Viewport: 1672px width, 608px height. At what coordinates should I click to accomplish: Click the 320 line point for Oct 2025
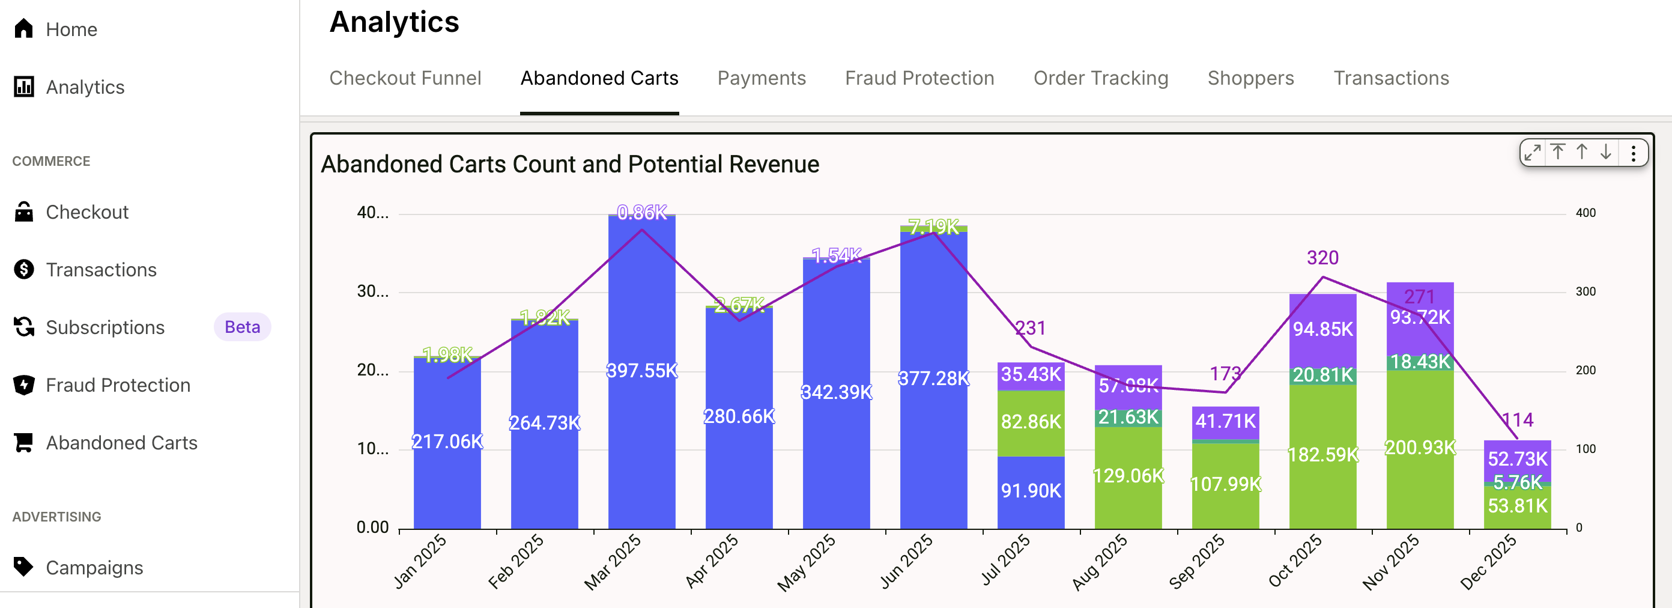click(1323, 278)
